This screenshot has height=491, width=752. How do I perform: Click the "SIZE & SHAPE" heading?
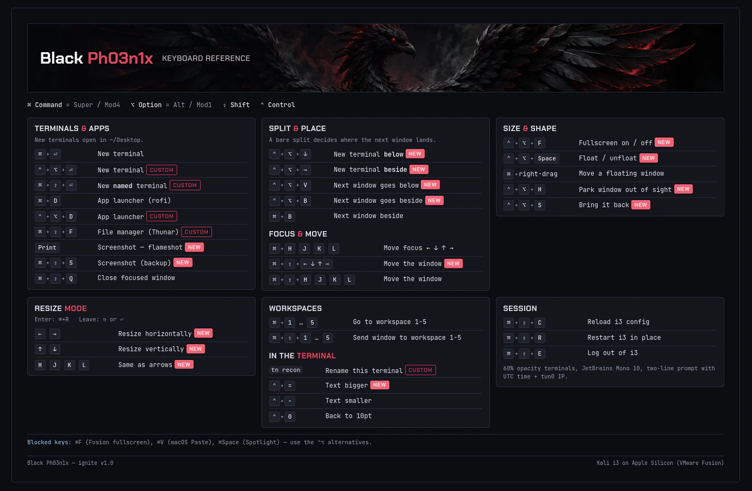tap(530, 128)
